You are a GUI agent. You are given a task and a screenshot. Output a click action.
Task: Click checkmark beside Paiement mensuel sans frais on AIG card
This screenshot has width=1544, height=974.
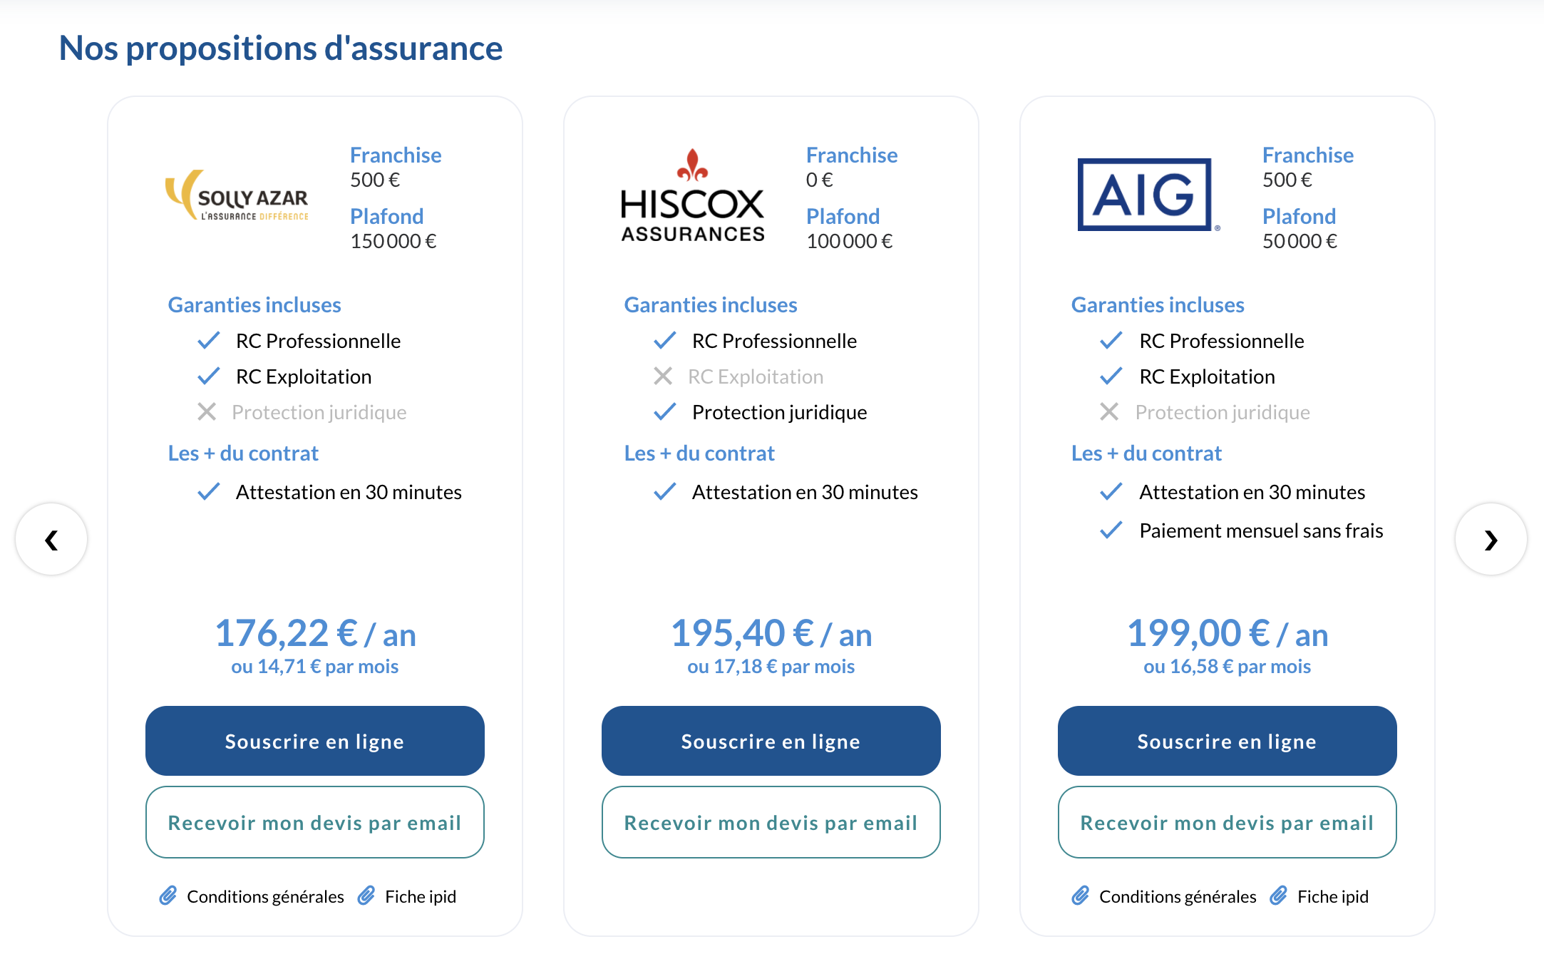[1111, 530]
